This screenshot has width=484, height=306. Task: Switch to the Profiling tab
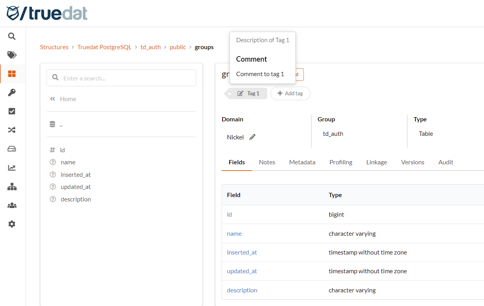341,162
